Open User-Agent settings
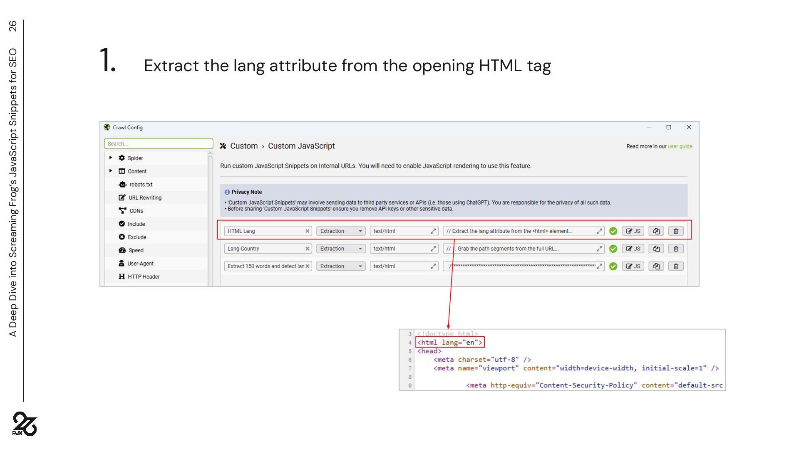799x449 pixels. (x=140, y=264)
